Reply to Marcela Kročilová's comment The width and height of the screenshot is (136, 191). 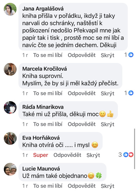click(82, 93)
